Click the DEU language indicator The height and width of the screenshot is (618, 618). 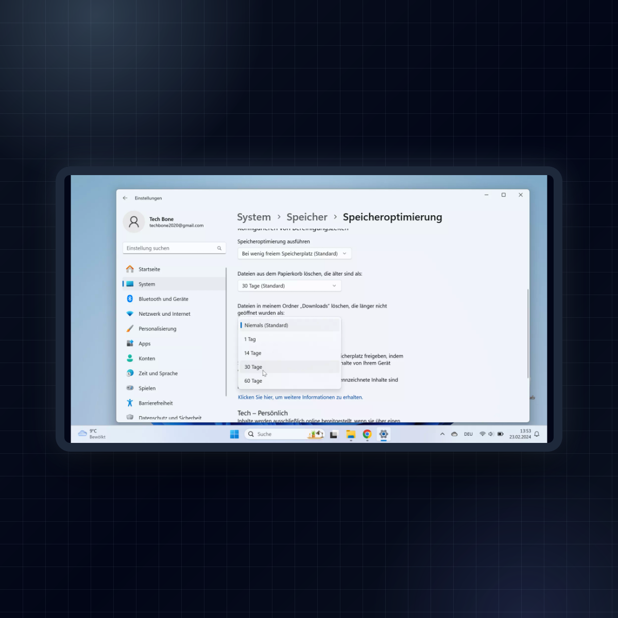pyautogui.click(x=468, y=434)
